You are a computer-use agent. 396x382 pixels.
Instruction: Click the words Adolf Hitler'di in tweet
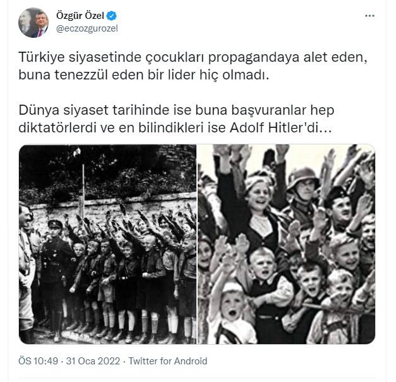point(280,127)
